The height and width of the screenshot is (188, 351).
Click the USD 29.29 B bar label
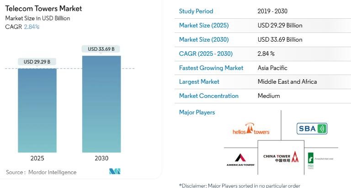click(x=37, y=62)
